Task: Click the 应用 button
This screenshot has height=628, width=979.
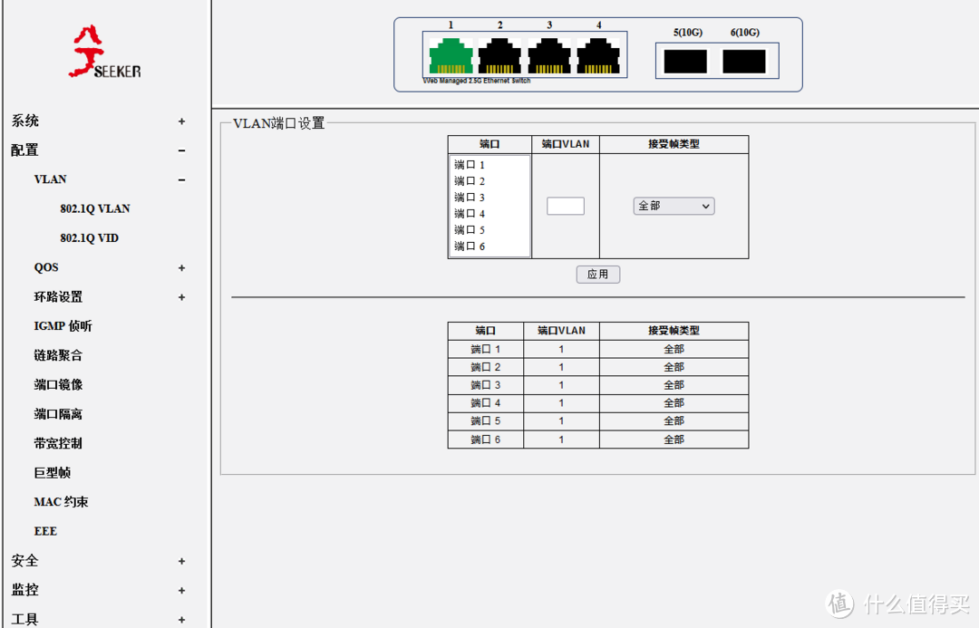Action: pyautogui.click(x=598, y=274)
